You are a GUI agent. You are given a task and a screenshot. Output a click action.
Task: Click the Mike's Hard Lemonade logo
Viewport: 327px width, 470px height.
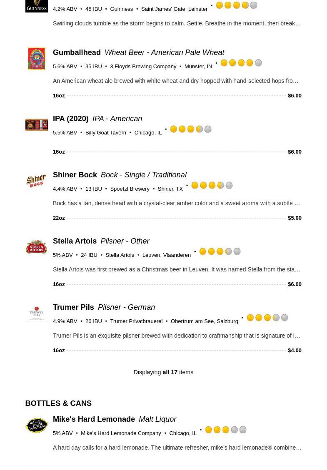(36, 425)
